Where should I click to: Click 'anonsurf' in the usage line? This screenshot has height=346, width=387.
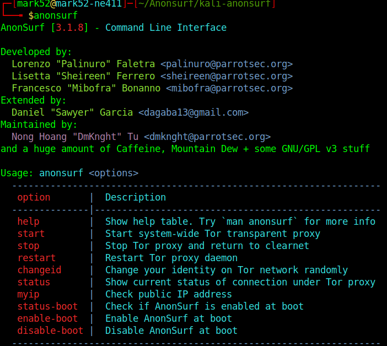point(61,173)
